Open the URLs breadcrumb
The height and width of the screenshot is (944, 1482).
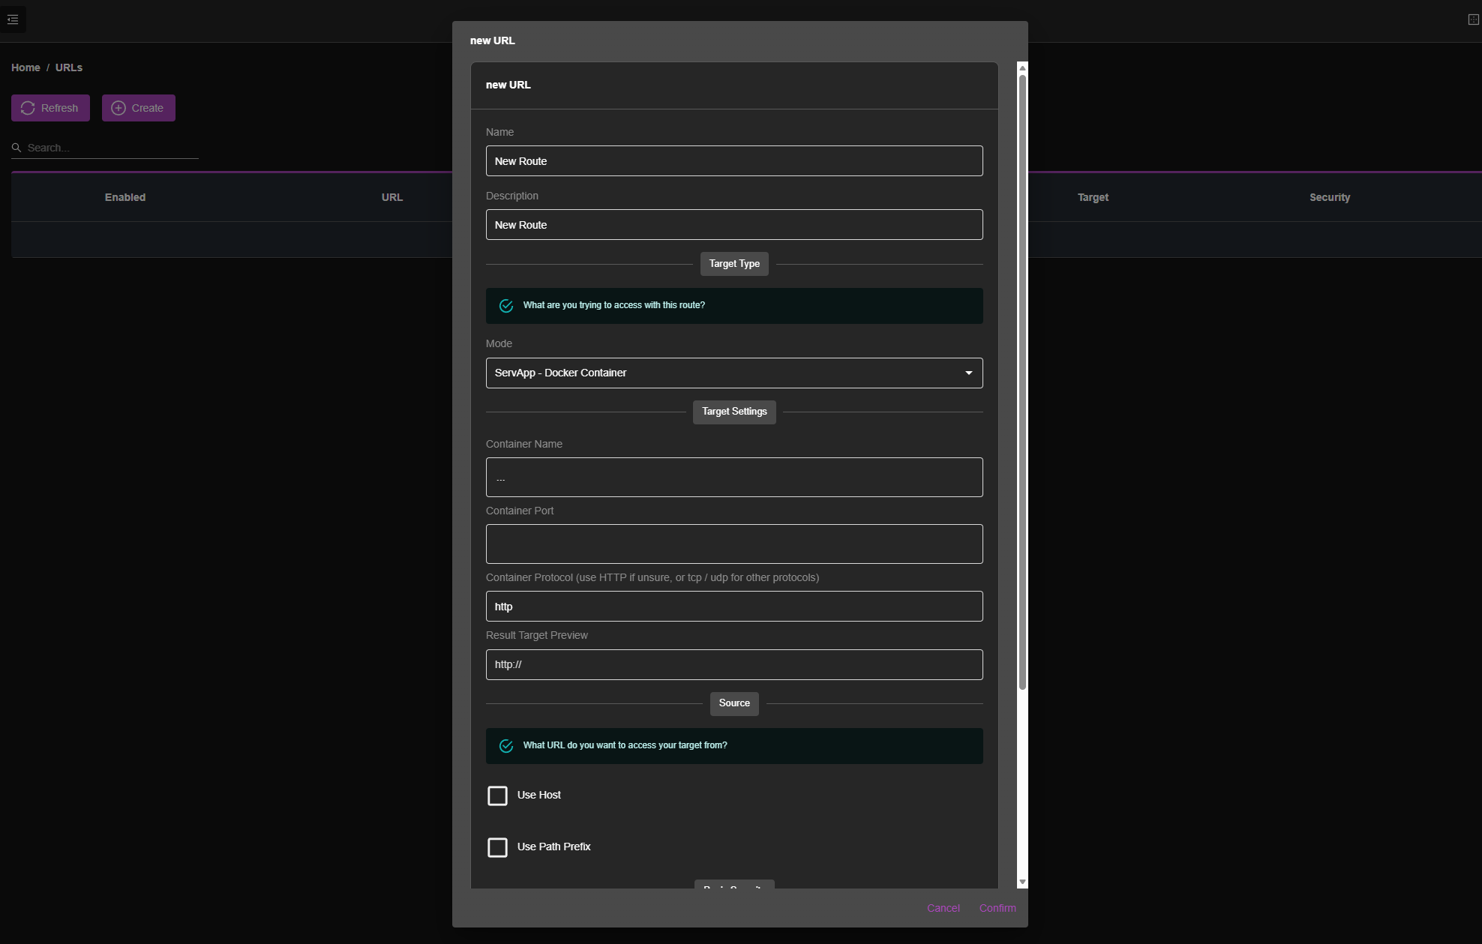[x=69, y=67]
